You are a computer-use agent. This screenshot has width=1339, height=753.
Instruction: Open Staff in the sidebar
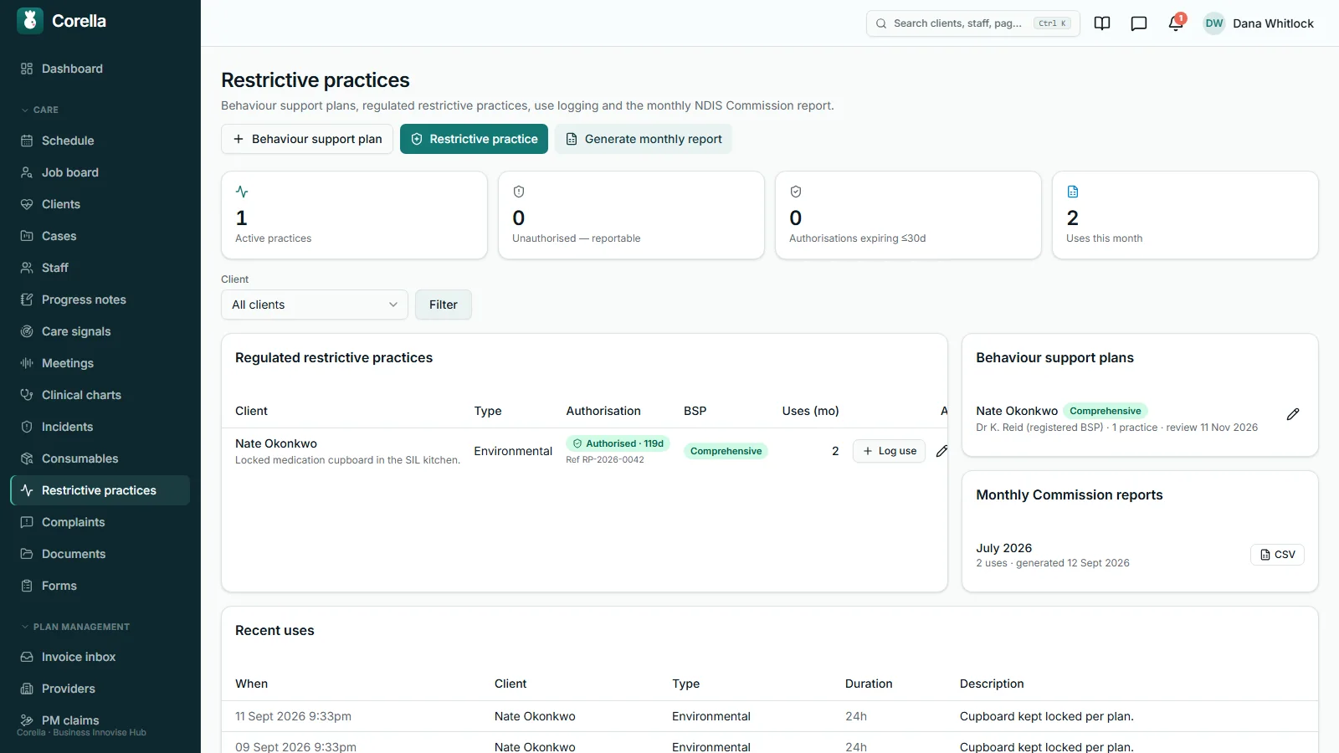tap(100, 268)
